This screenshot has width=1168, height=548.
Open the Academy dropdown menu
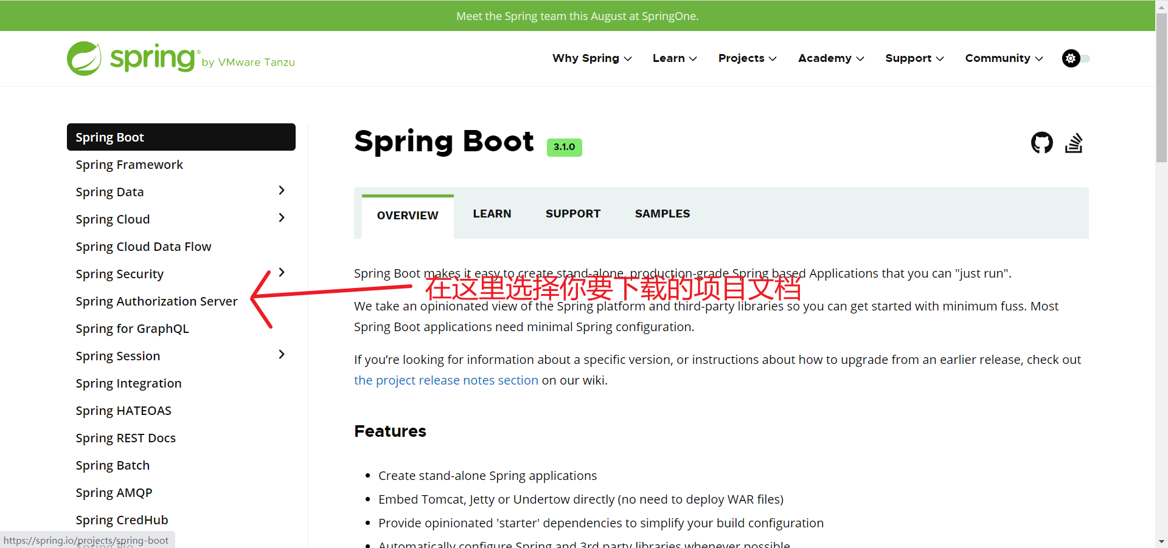(x=831, y=58)
